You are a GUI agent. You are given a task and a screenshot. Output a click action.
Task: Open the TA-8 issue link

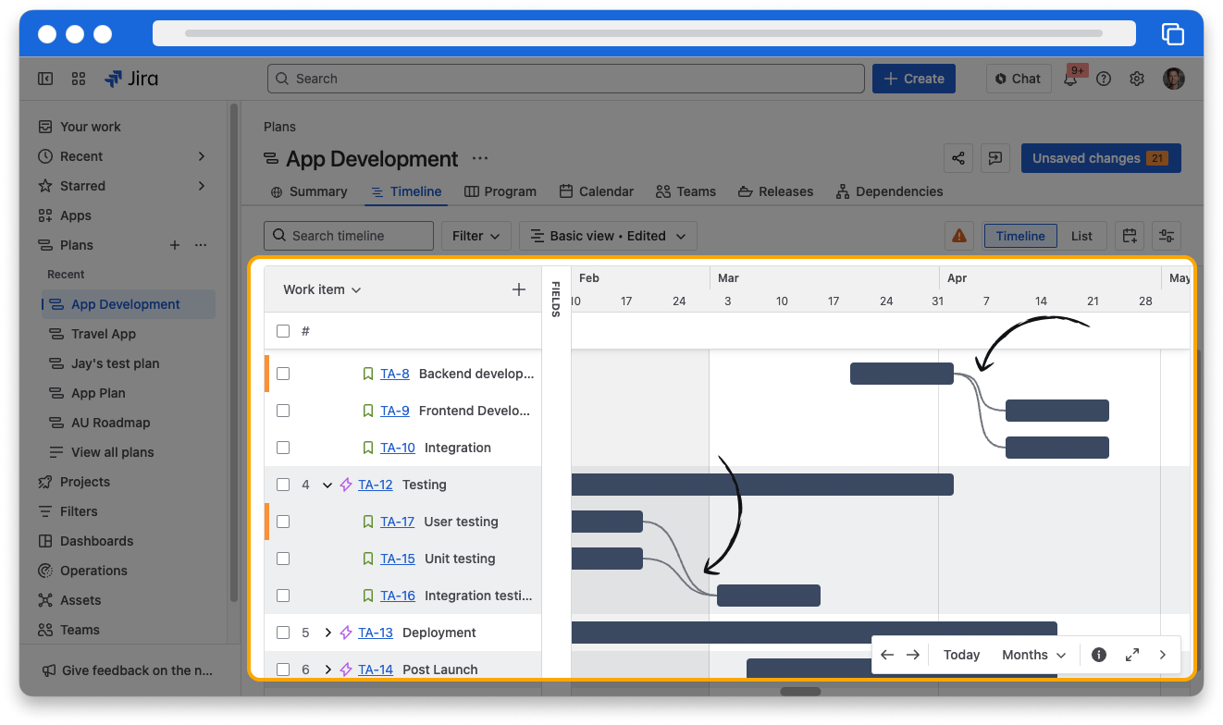395,374
